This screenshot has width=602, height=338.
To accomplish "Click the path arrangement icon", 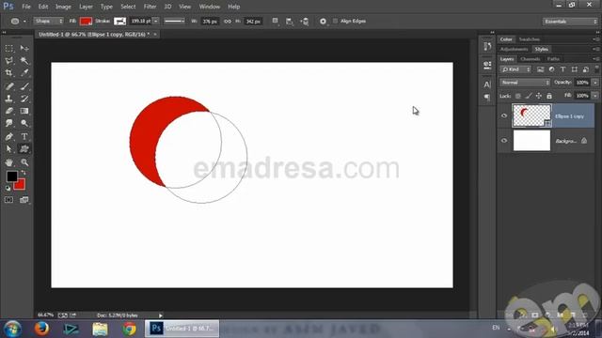I will 305,22.
